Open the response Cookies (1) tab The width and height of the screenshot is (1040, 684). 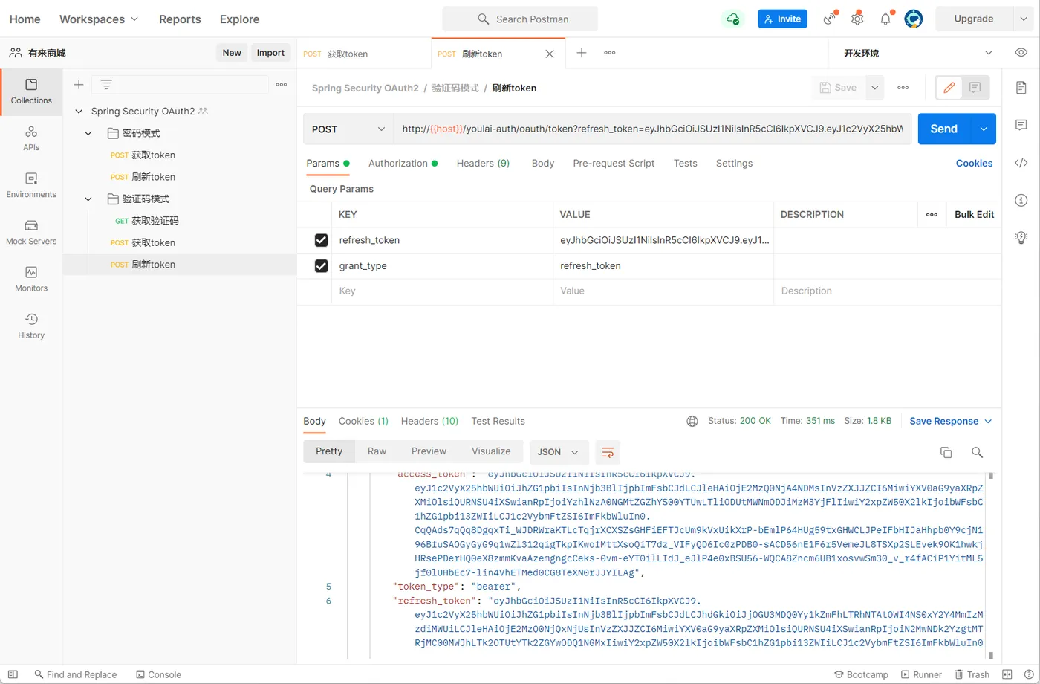coord(363,421)
